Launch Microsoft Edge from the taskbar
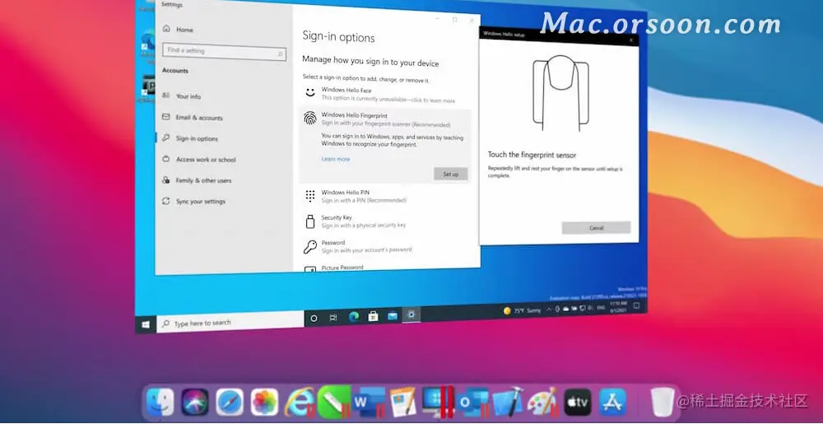This screenshot has height=424, width=823. (354, 316)
